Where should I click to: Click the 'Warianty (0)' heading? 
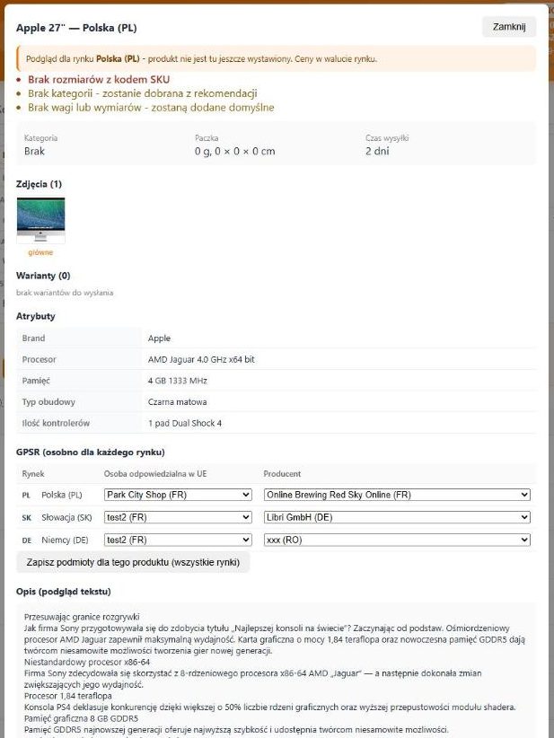pos(43,276)
